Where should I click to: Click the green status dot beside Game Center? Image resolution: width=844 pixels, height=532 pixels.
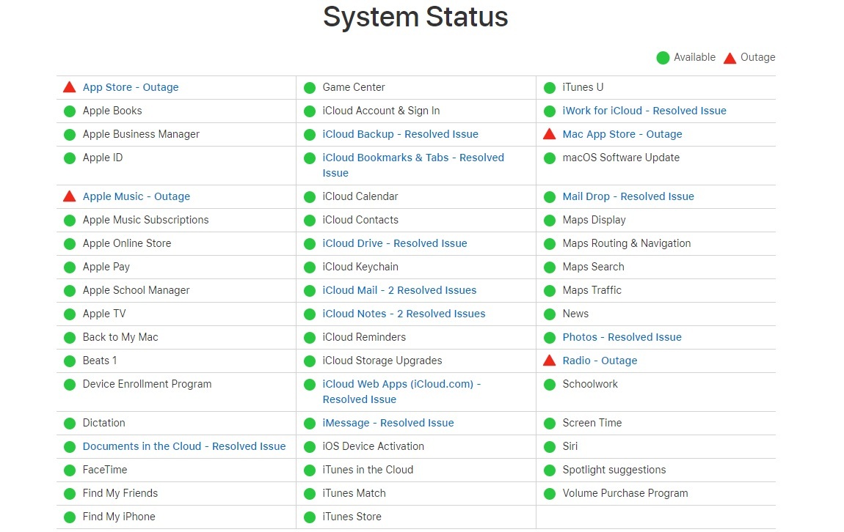coord(309,86)
